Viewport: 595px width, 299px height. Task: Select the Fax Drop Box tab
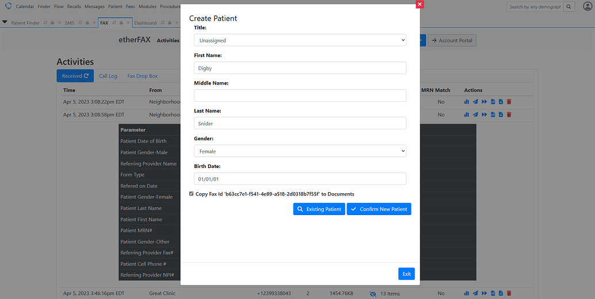point(143,76)
